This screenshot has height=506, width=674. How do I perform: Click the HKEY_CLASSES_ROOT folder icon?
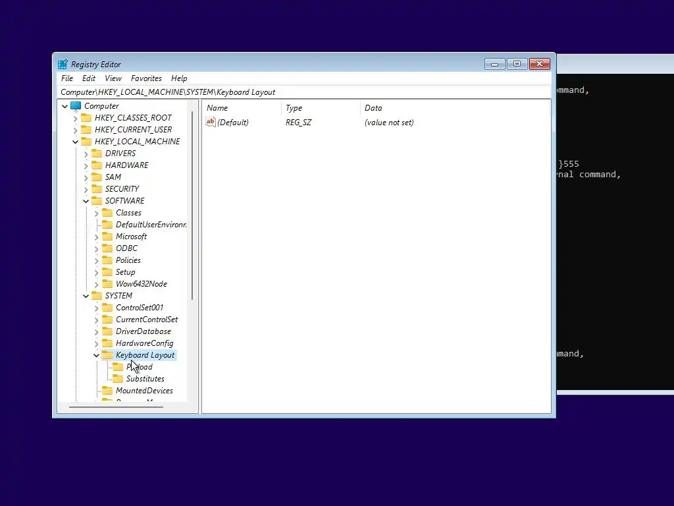point(86,118)
